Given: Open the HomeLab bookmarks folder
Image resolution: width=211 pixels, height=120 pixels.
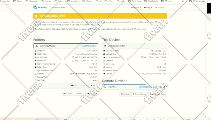Looking at the screenshot, I should [5, 1].
